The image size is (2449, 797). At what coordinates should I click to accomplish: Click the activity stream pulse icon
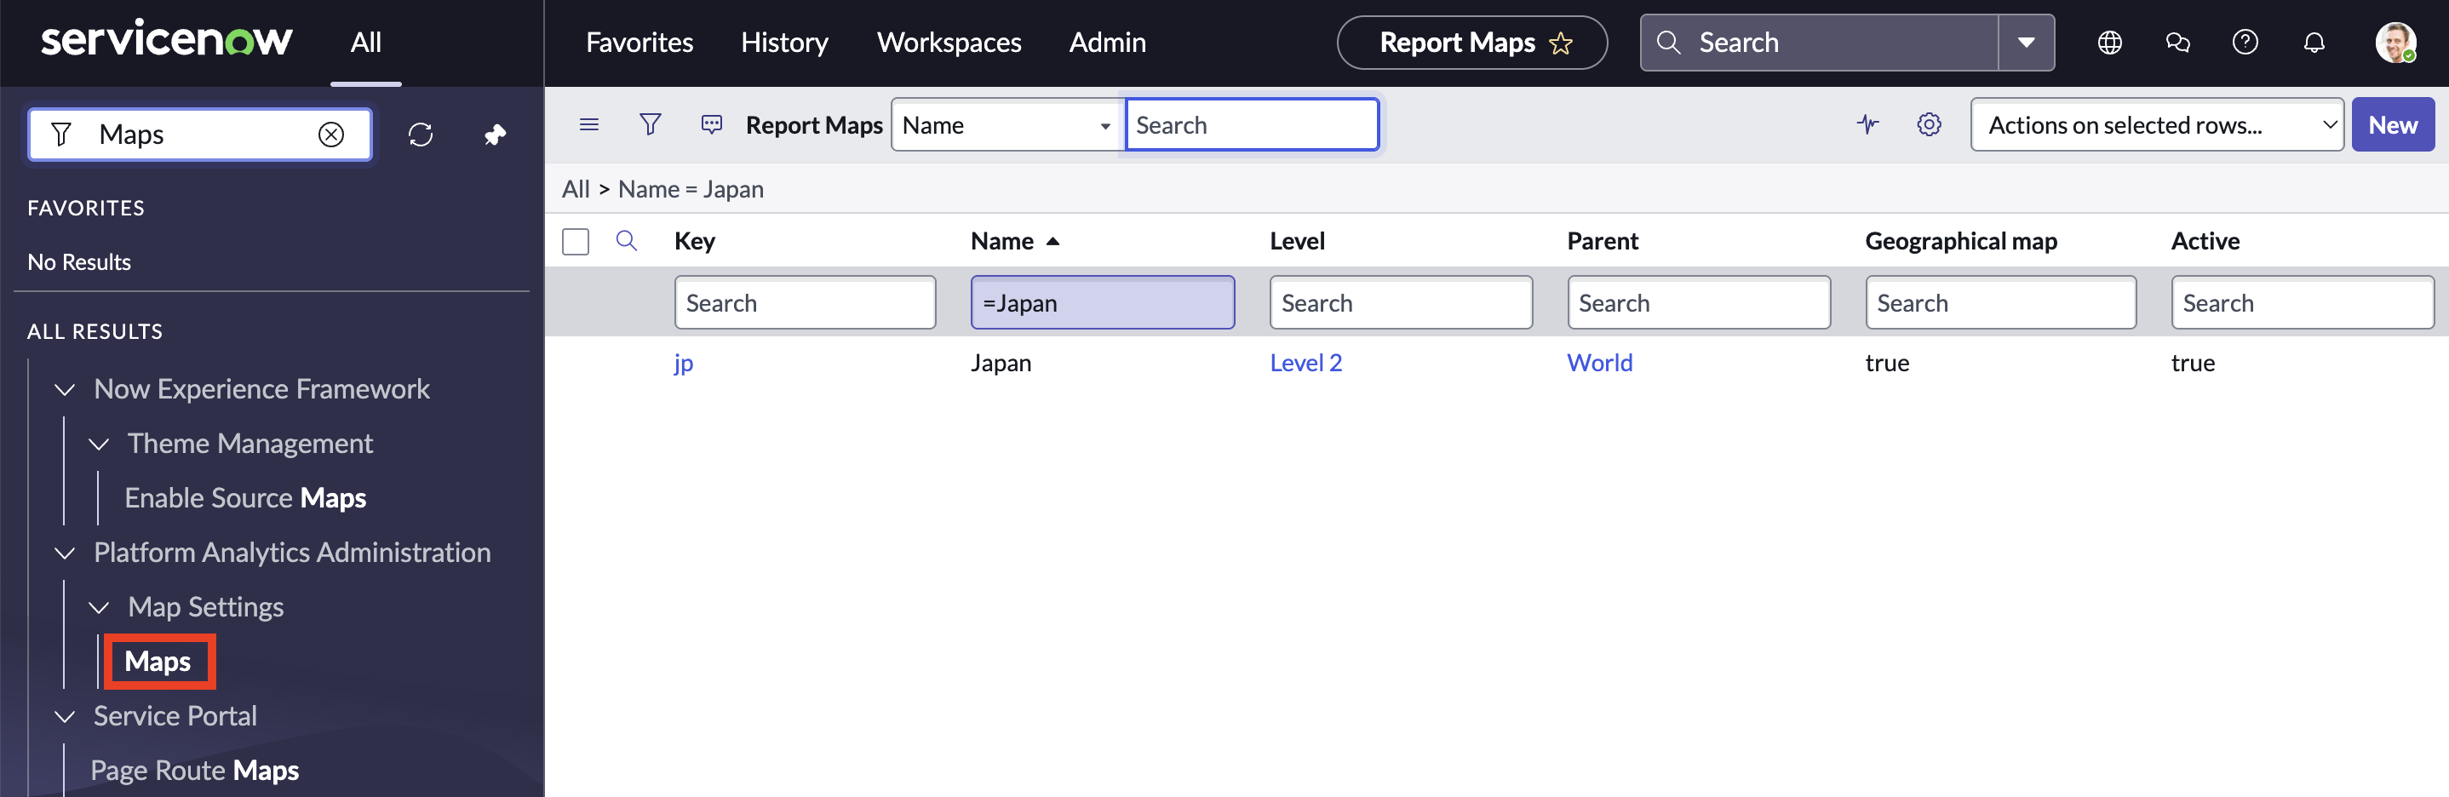pos(1868,123)
